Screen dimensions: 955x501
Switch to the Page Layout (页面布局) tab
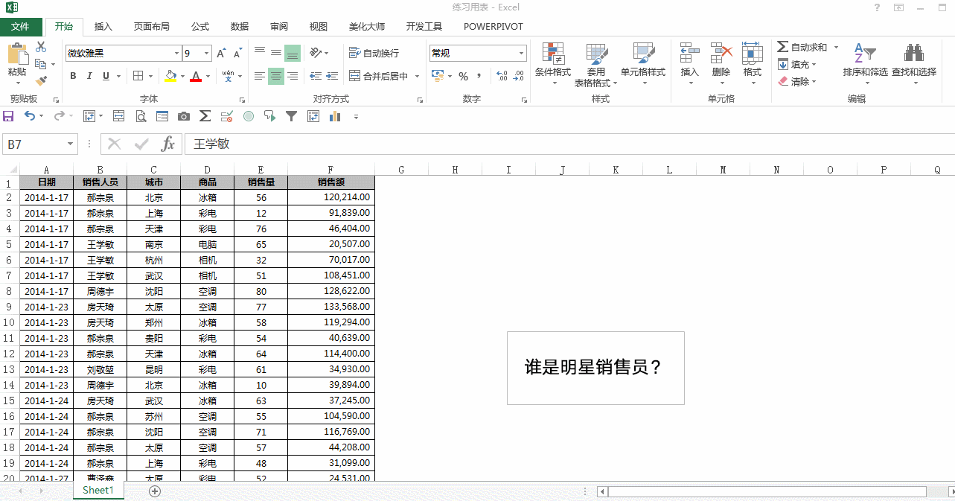152,27
